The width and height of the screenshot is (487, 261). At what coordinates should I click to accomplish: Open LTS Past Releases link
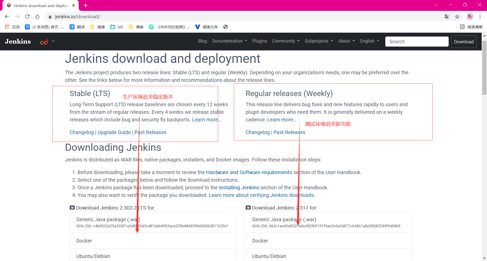(150, 132)
